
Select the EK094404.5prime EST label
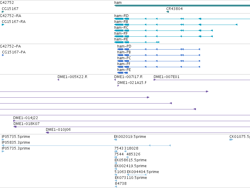click(x=143, y=172)
